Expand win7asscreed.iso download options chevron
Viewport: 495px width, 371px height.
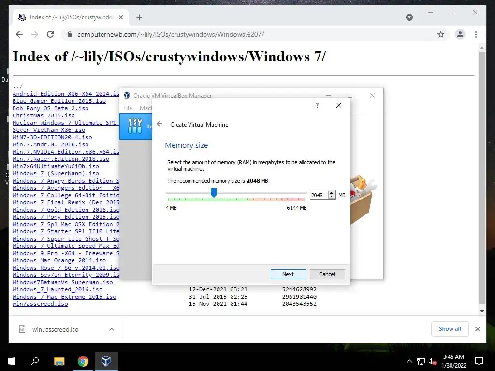(x=112, y=329)
